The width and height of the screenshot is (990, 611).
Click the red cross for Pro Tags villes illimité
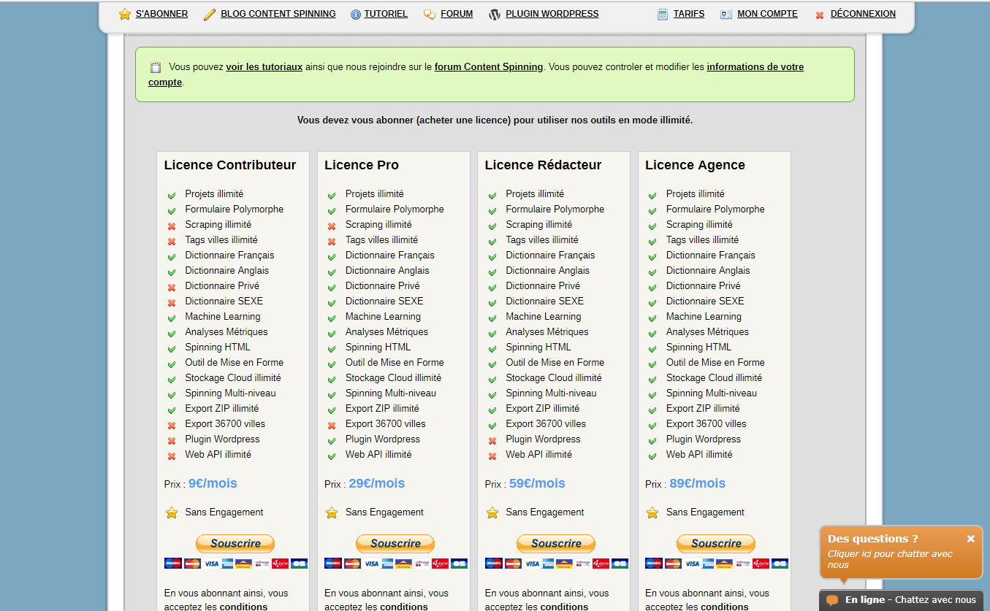tap(332, 241)
